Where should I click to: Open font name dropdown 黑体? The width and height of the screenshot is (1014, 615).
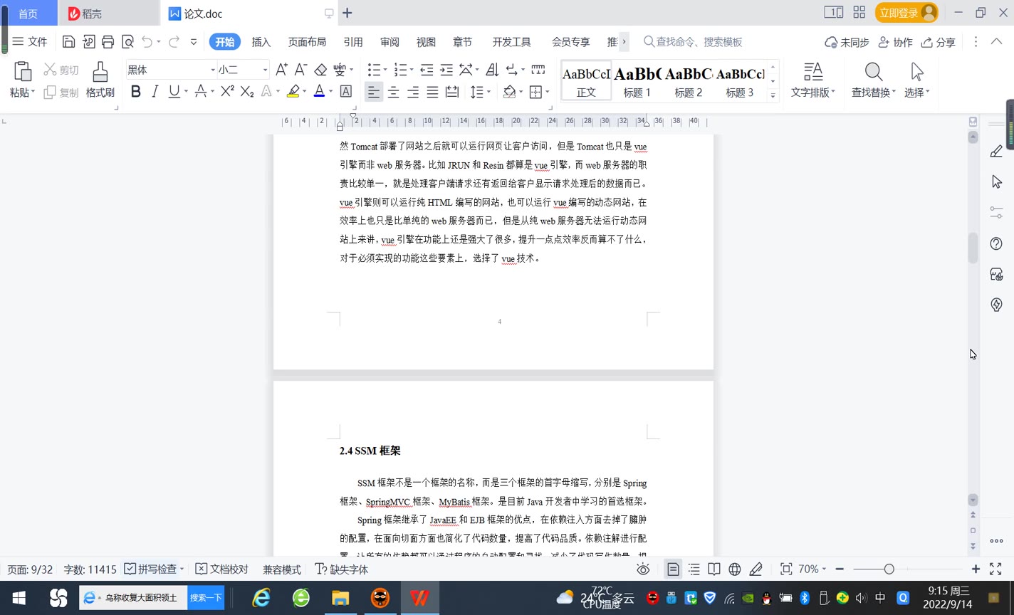[212, 70]
